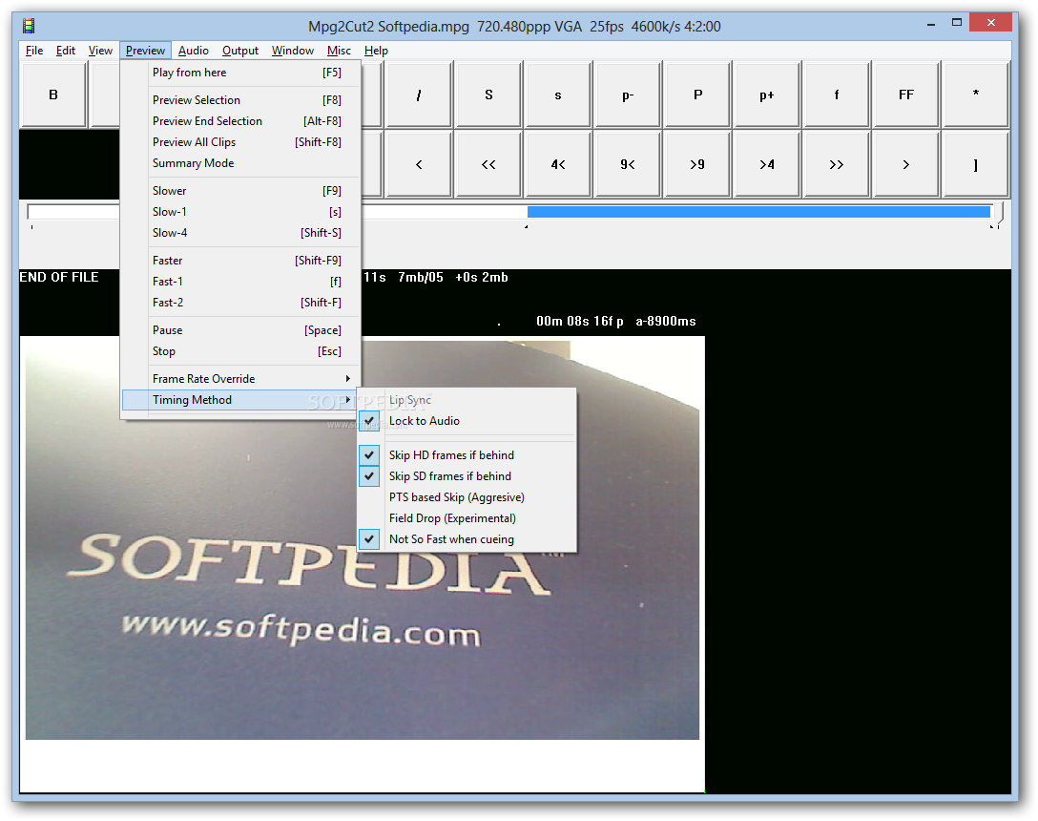Click the 4< navigation button
This screenshot has width=1038, height=821.
pos(558,164)
